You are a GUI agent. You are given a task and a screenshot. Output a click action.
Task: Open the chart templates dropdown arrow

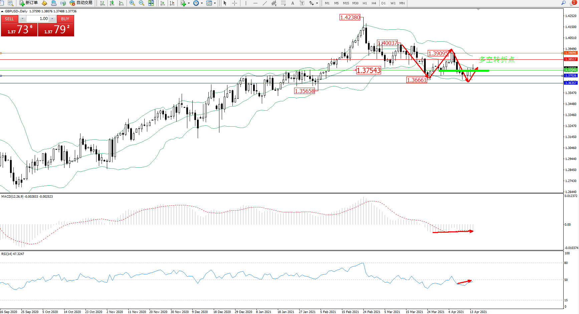coord(215,3)
